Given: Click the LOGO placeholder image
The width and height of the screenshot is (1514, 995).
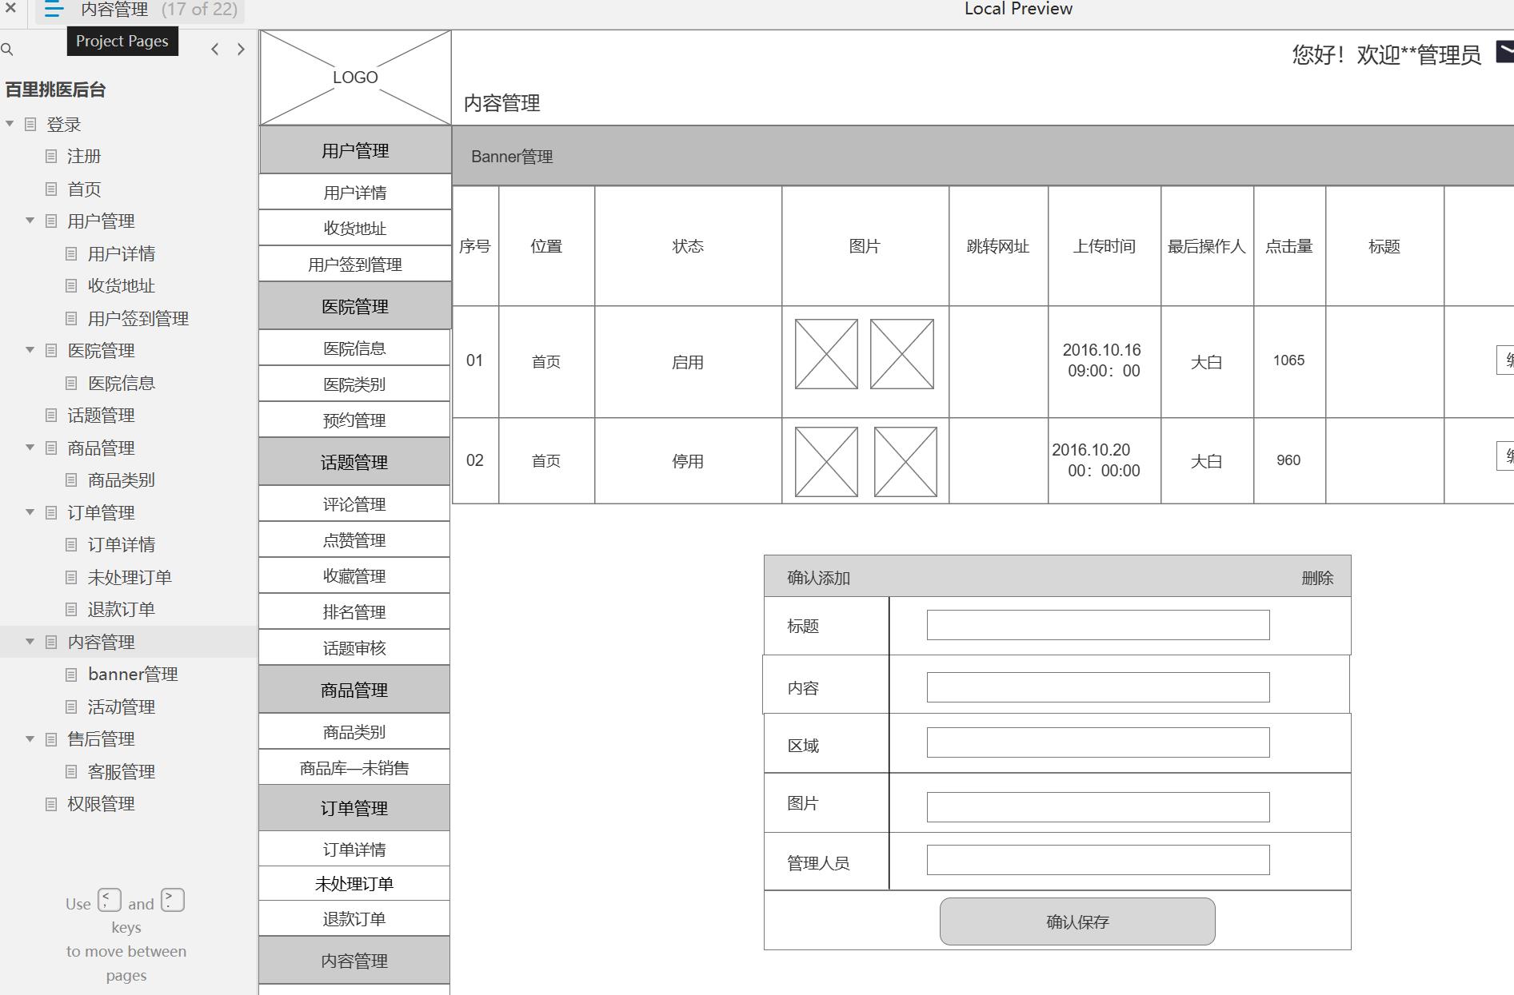Looking at the screenshot, I should pos(355,78).
